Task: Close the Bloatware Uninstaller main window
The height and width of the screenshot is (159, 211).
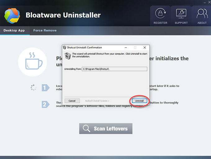Action: [210, 2]
